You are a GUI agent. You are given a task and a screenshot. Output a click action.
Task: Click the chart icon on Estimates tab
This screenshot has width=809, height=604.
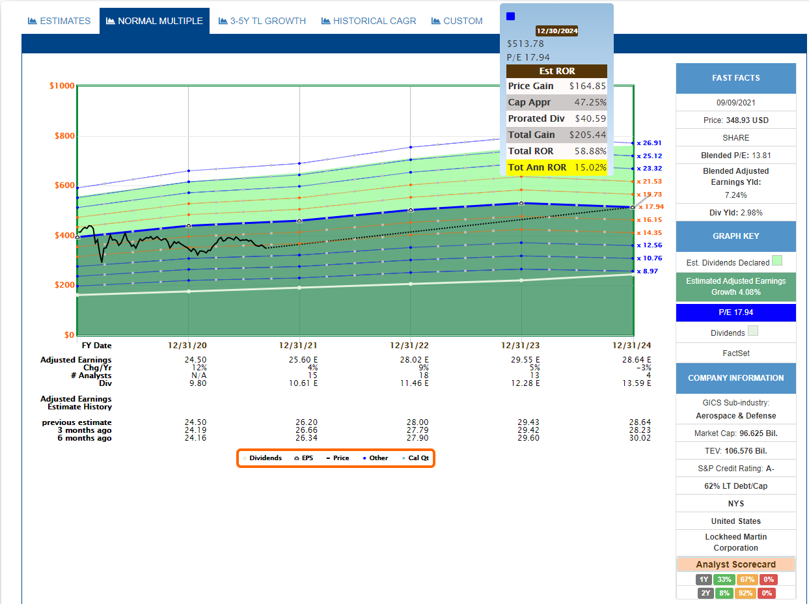click(x=33, y=21)
